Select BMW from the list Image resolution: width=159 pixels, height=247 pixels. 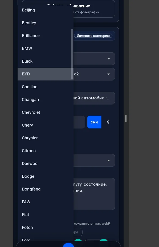tap(45, 48)
